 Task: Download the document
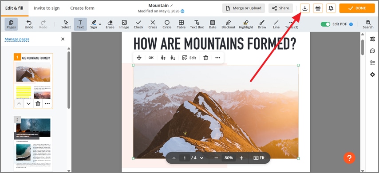[305, 8]
